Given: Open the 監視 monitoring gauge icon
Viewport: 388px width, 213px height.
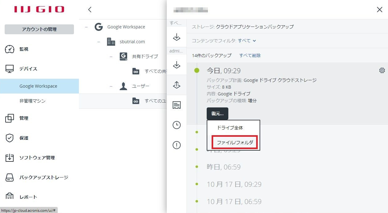Looking at the screenshot, I should [x=10, y=49].
